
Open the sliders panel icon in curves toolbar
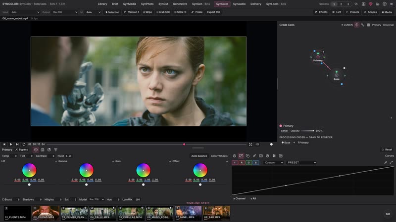pos(274,156)
